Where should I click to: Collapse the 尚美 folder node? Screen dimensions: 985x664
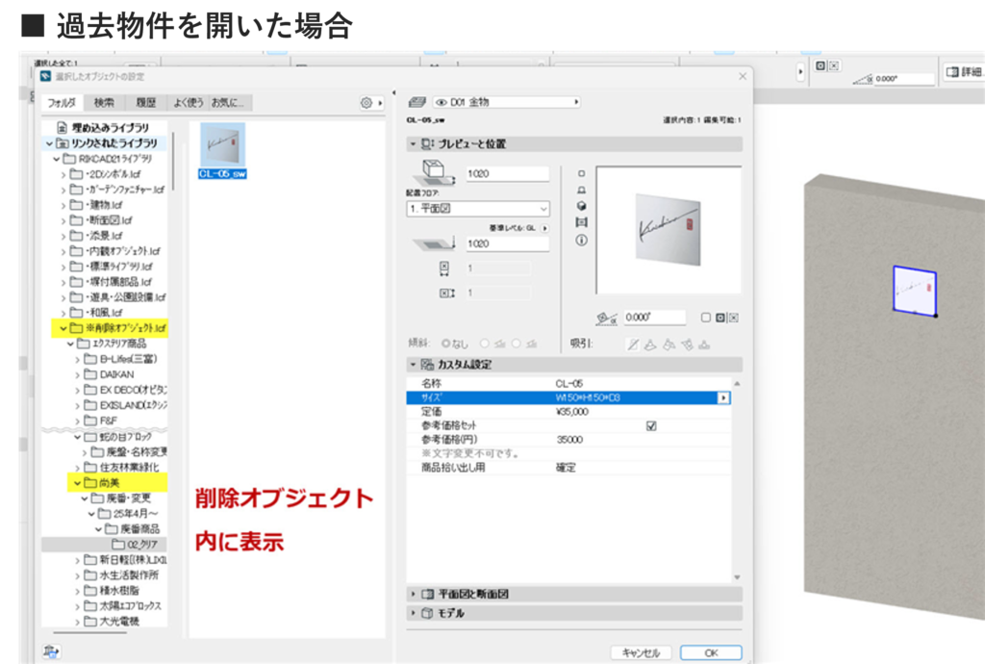click(x=78, y=483)
